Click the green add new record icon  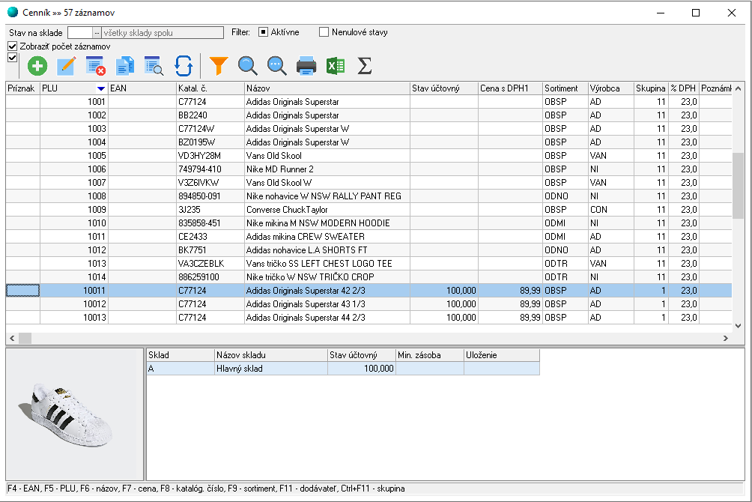click(x=37, y=66)
